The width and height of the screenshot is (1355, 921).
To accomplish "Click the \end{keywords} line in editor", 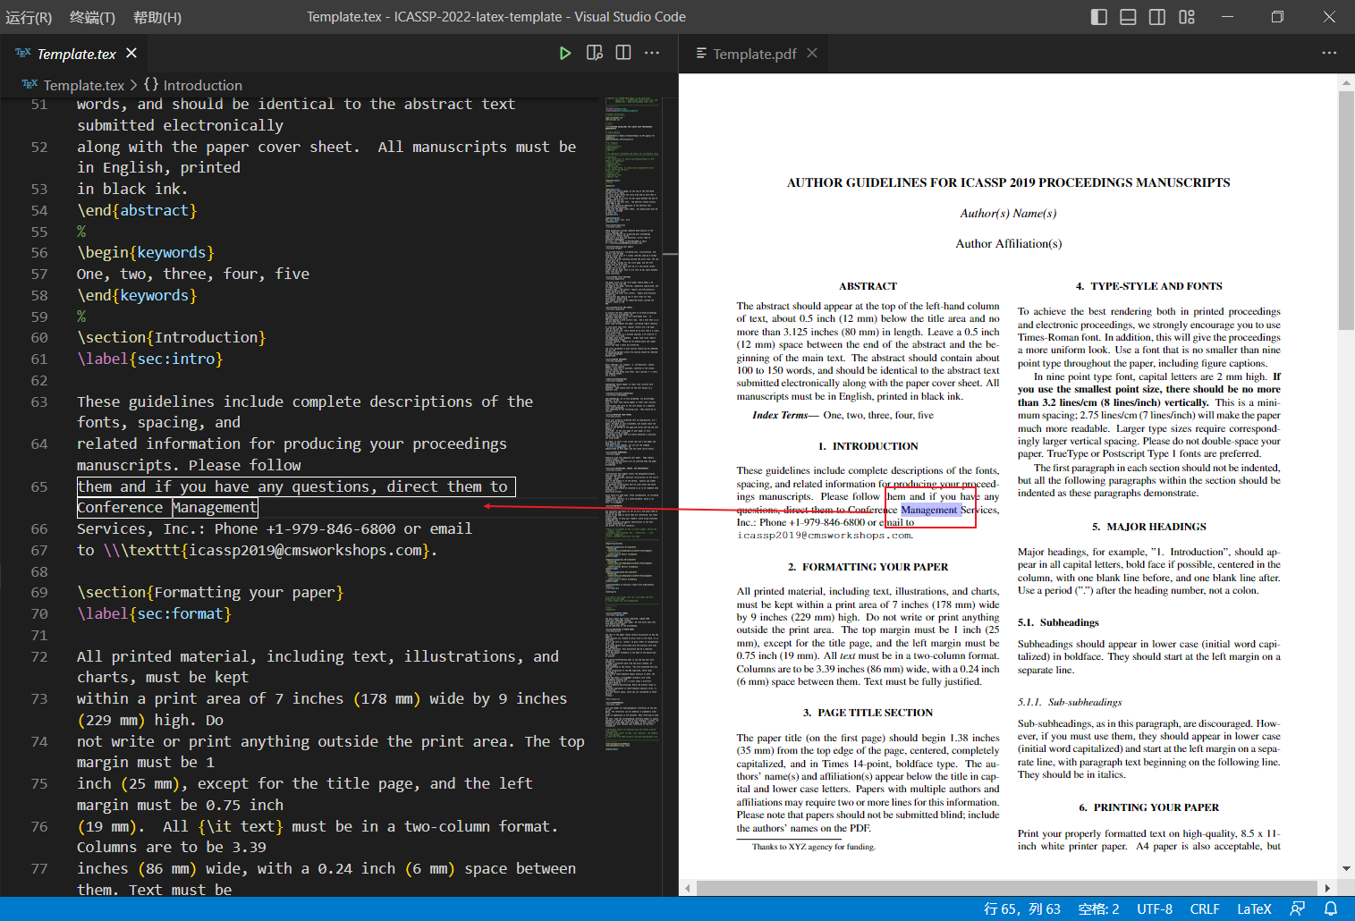I will coord(137,295).
